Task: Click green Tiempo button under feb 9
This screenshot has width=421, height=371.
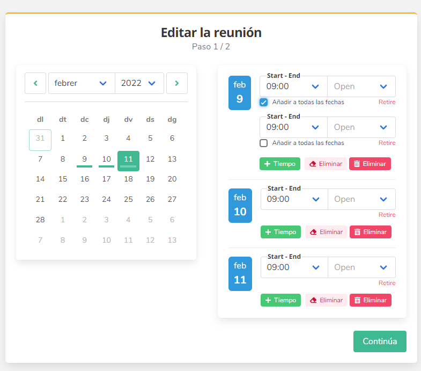Action: pos(279,164)
